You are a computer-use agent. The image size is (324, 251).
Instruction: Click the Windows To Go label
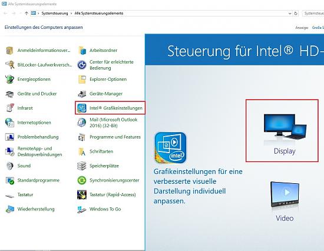click(x=105, y=209)
